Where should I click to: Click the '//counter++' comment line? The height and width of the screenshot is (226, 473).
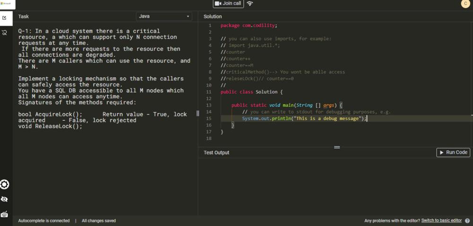coord(236,59)
